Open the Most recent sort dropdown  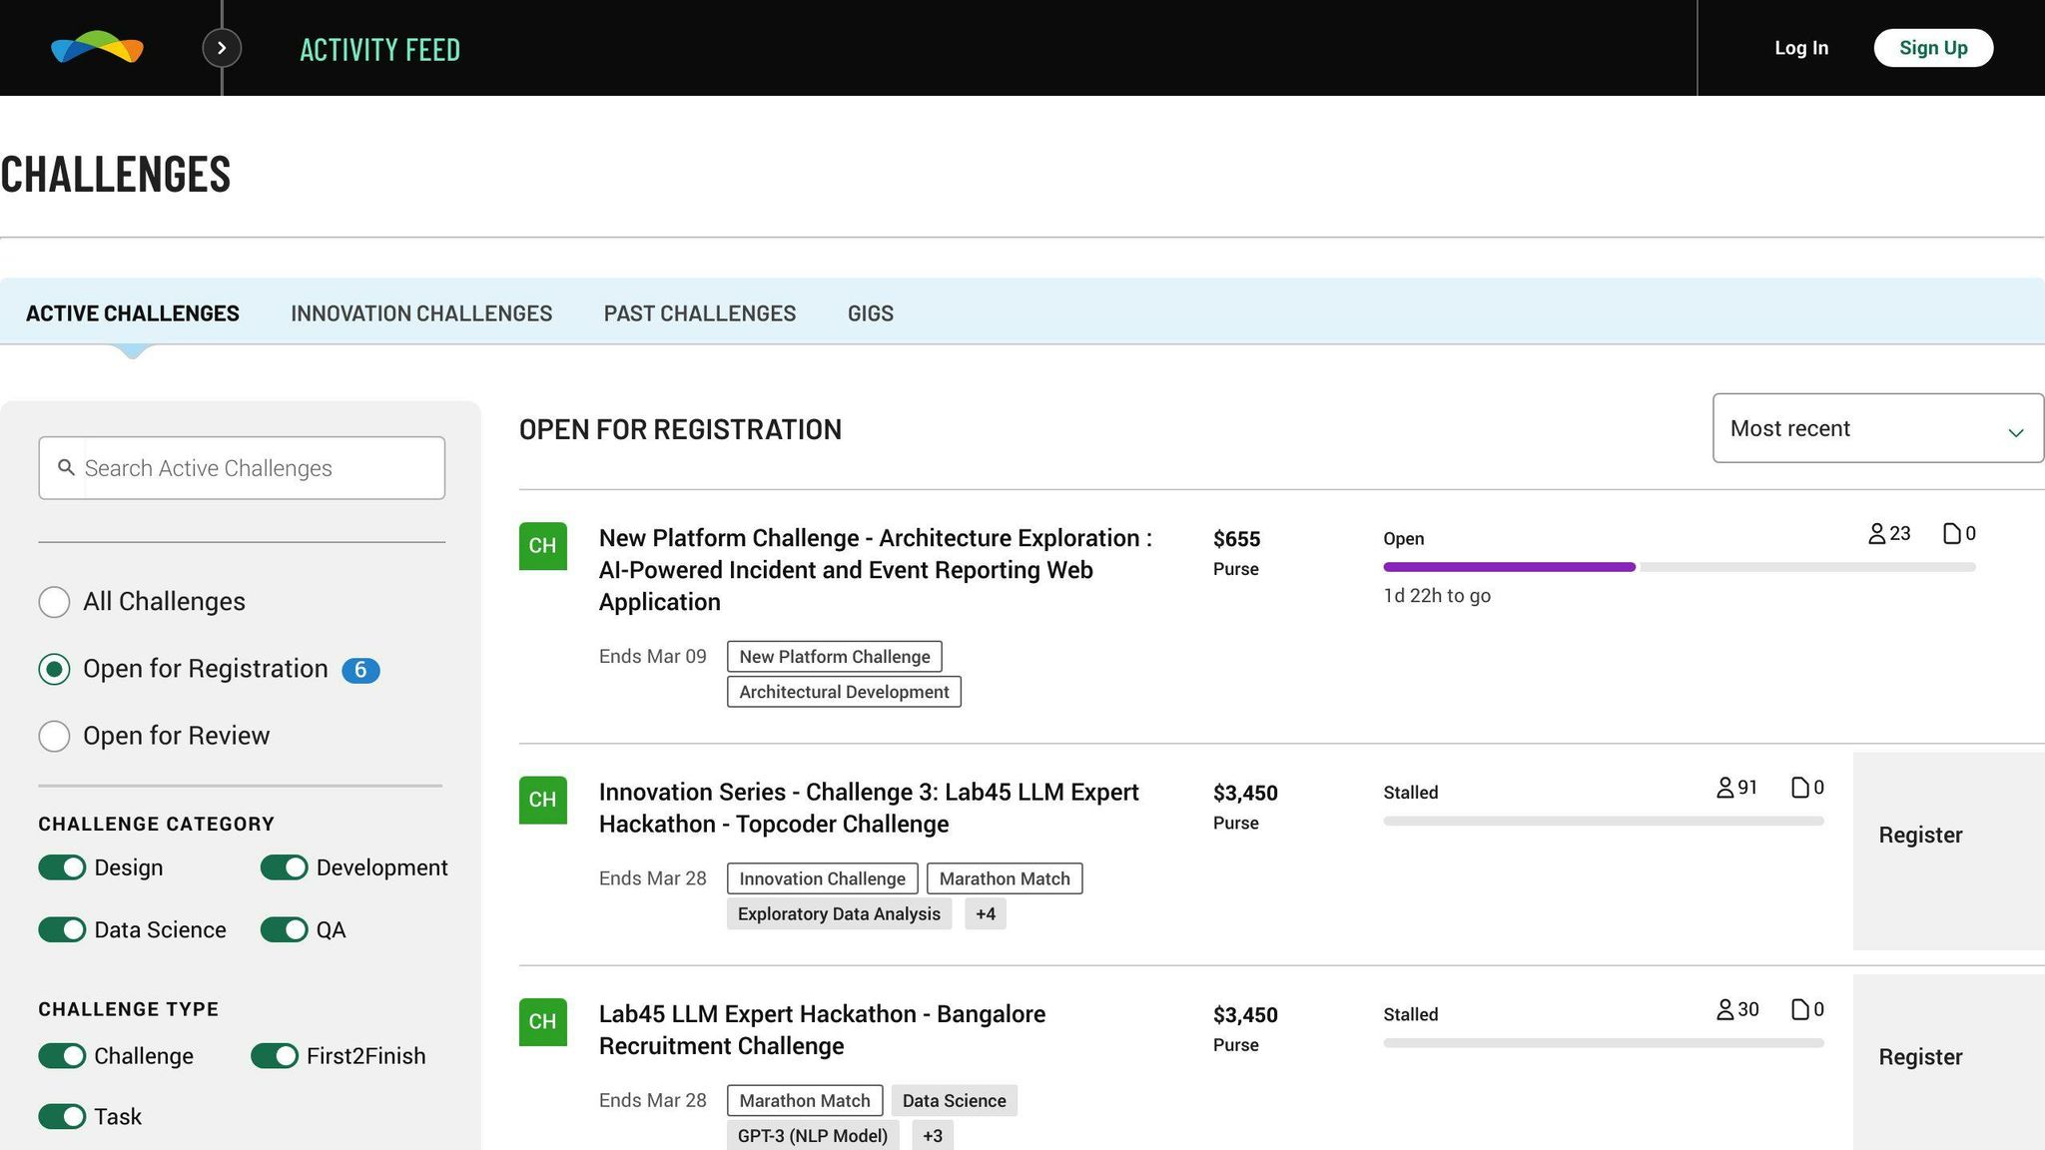pyautogui.click(x=1877, y=428)
